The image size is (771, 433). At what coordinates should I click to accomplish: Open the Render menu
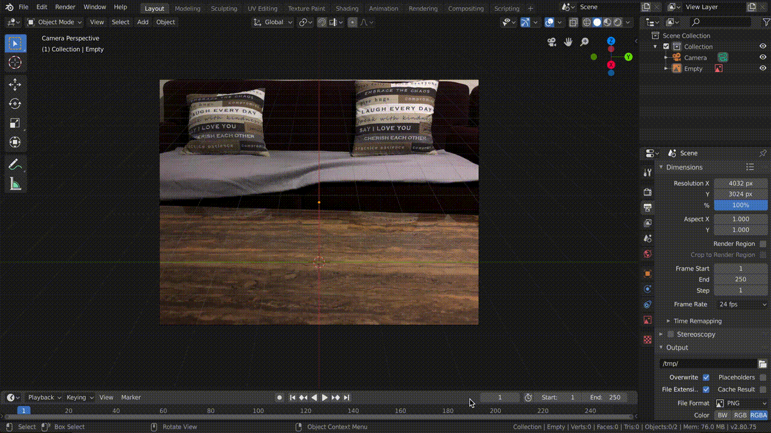(x=65, y=7)
